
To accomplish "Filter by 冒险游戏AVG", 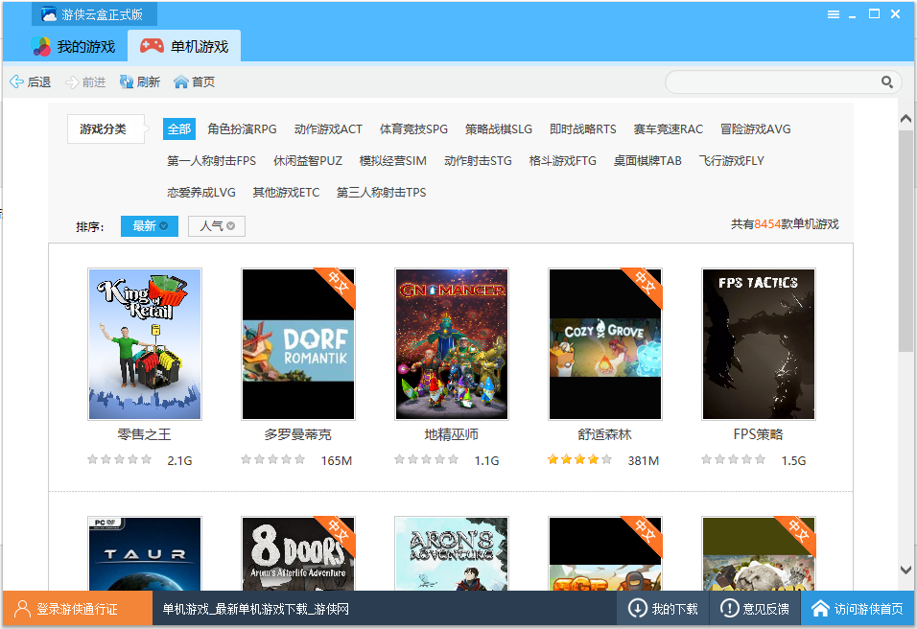I will (x=756, y=129).
